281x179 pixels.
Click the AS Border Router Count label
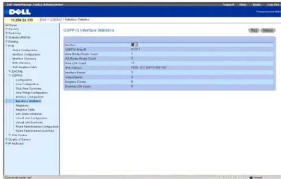(81, 59)
